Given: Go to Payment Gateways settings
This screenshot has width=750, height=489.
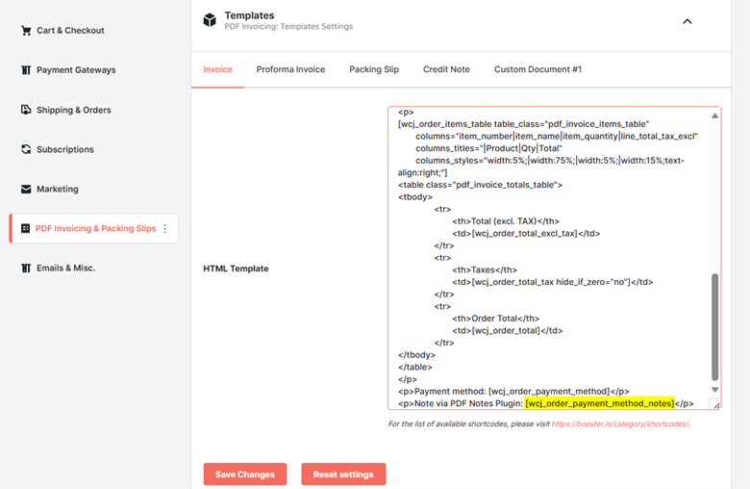Looking at the screenshot, I should 76,70.
